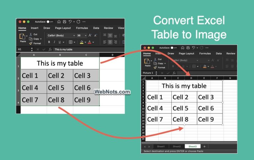Open Calibri (Body) font dropdown

click(x=61, y=35)
